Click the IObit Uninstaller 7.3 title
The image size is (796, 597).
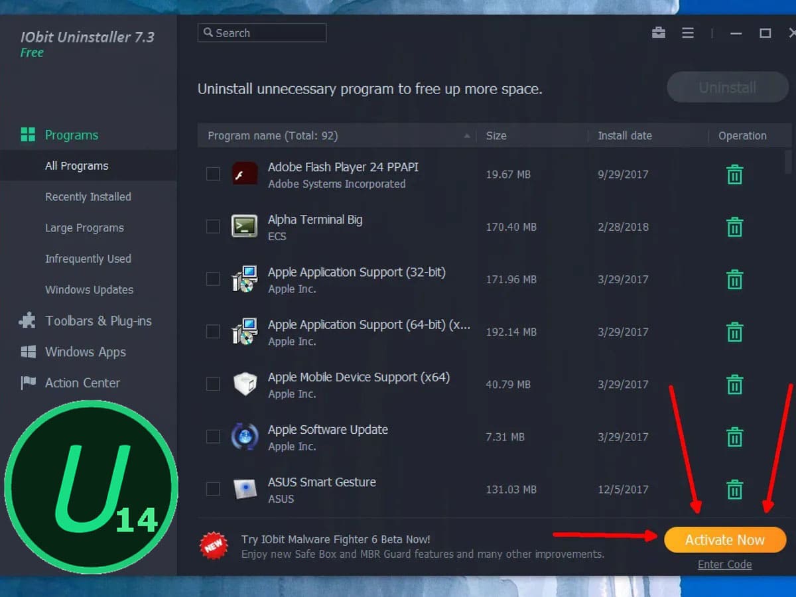click(x=88, y=36)
